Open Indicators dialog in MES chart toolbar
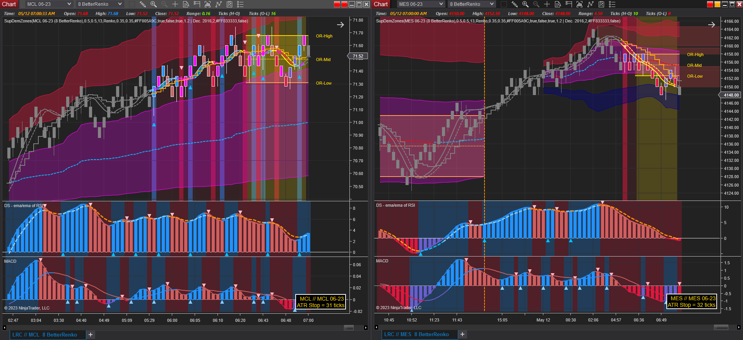This screenshot has height=340, width=743. click(x=591, y=4)
